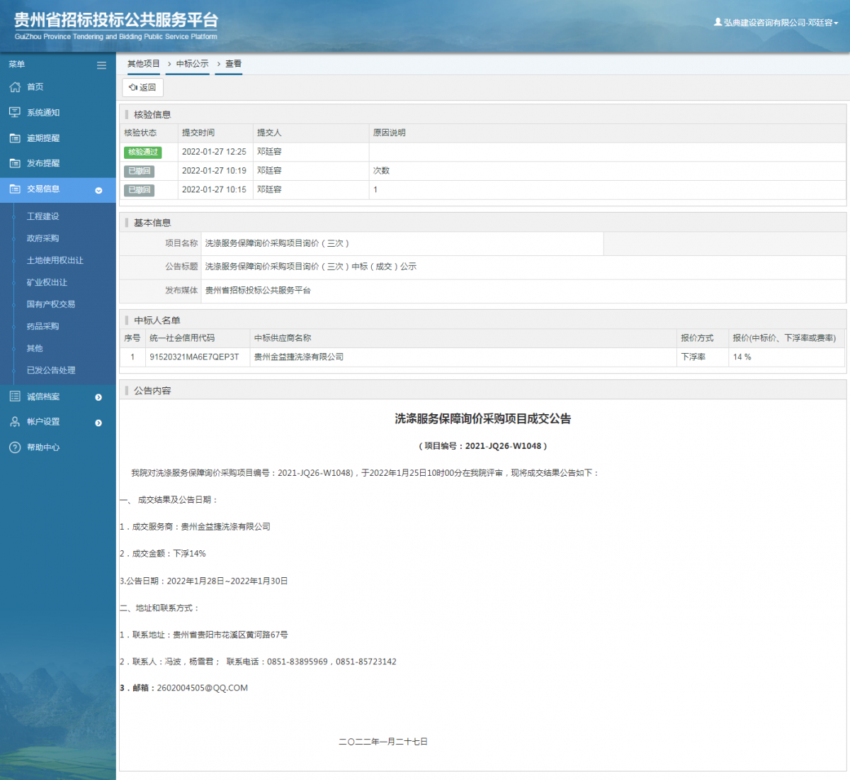Click the 交易信息 sidebar icon

point(15,189)
